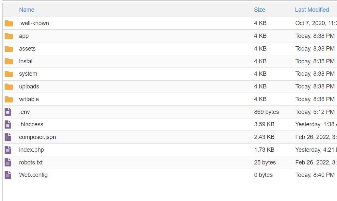Click the index.php file icon
The width and height of the screenshot is (337, 201).
8,150
